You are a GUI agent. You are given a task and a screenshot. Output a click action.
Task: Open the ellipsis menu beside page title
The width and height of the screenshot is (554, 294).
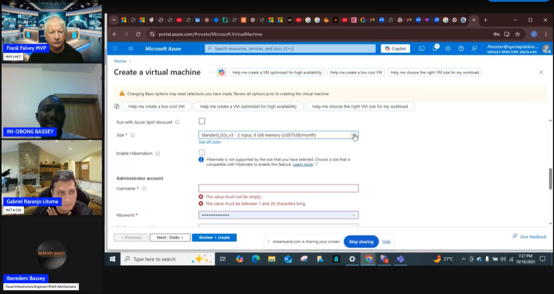[211, 72]
